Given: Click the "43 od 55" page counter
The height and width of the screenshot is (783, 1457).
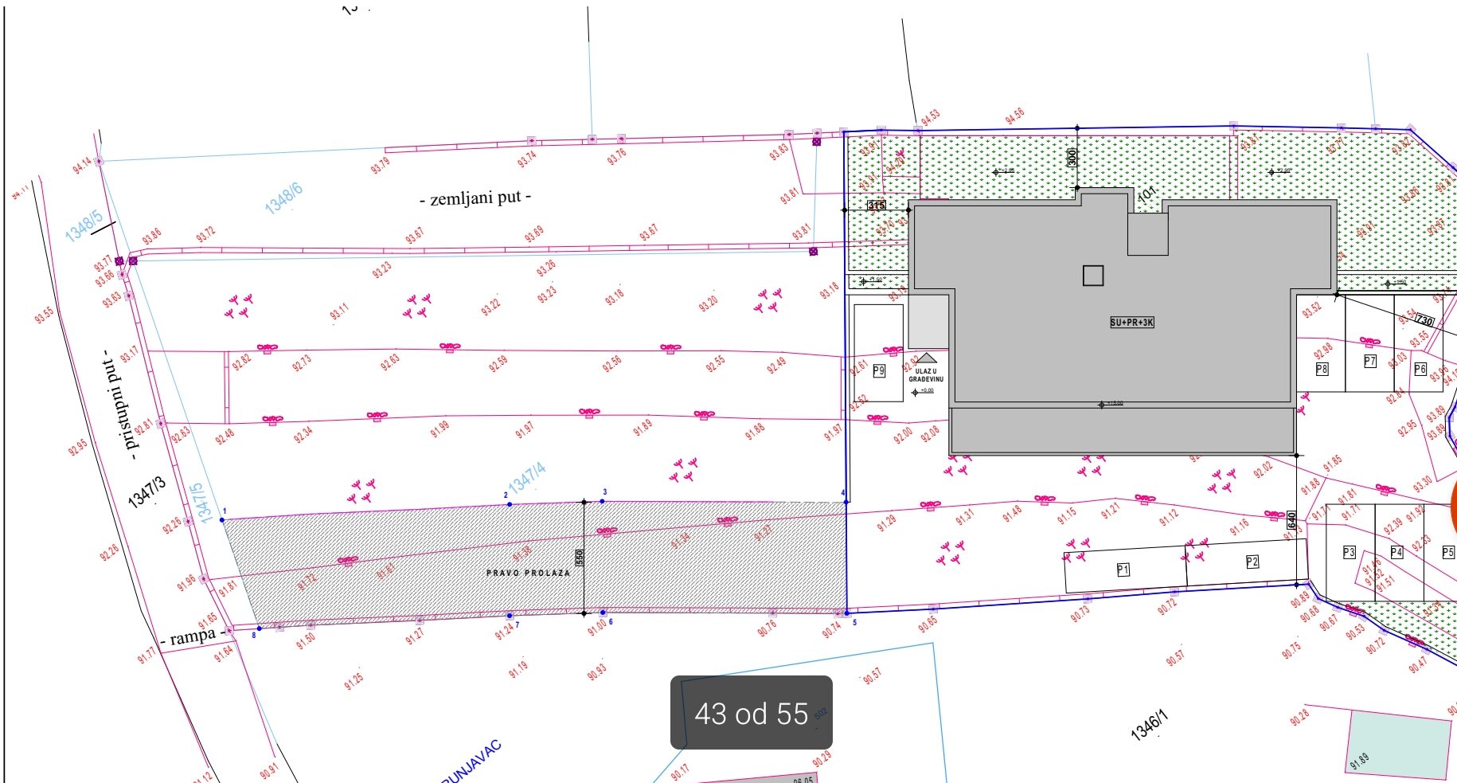Looking at the screenshot, I should click(x=751, y=713).
